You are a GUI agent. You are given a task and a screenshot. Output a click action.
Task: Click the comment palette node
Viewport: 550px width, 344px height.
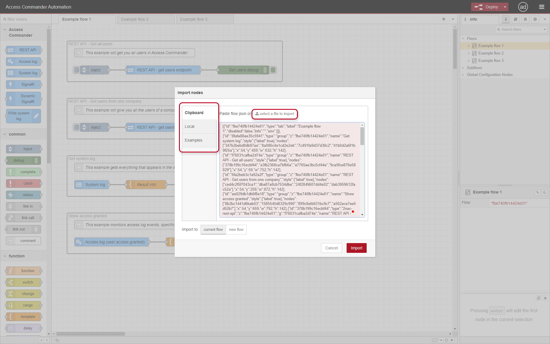pyautogui.click(x=23, y=241)
